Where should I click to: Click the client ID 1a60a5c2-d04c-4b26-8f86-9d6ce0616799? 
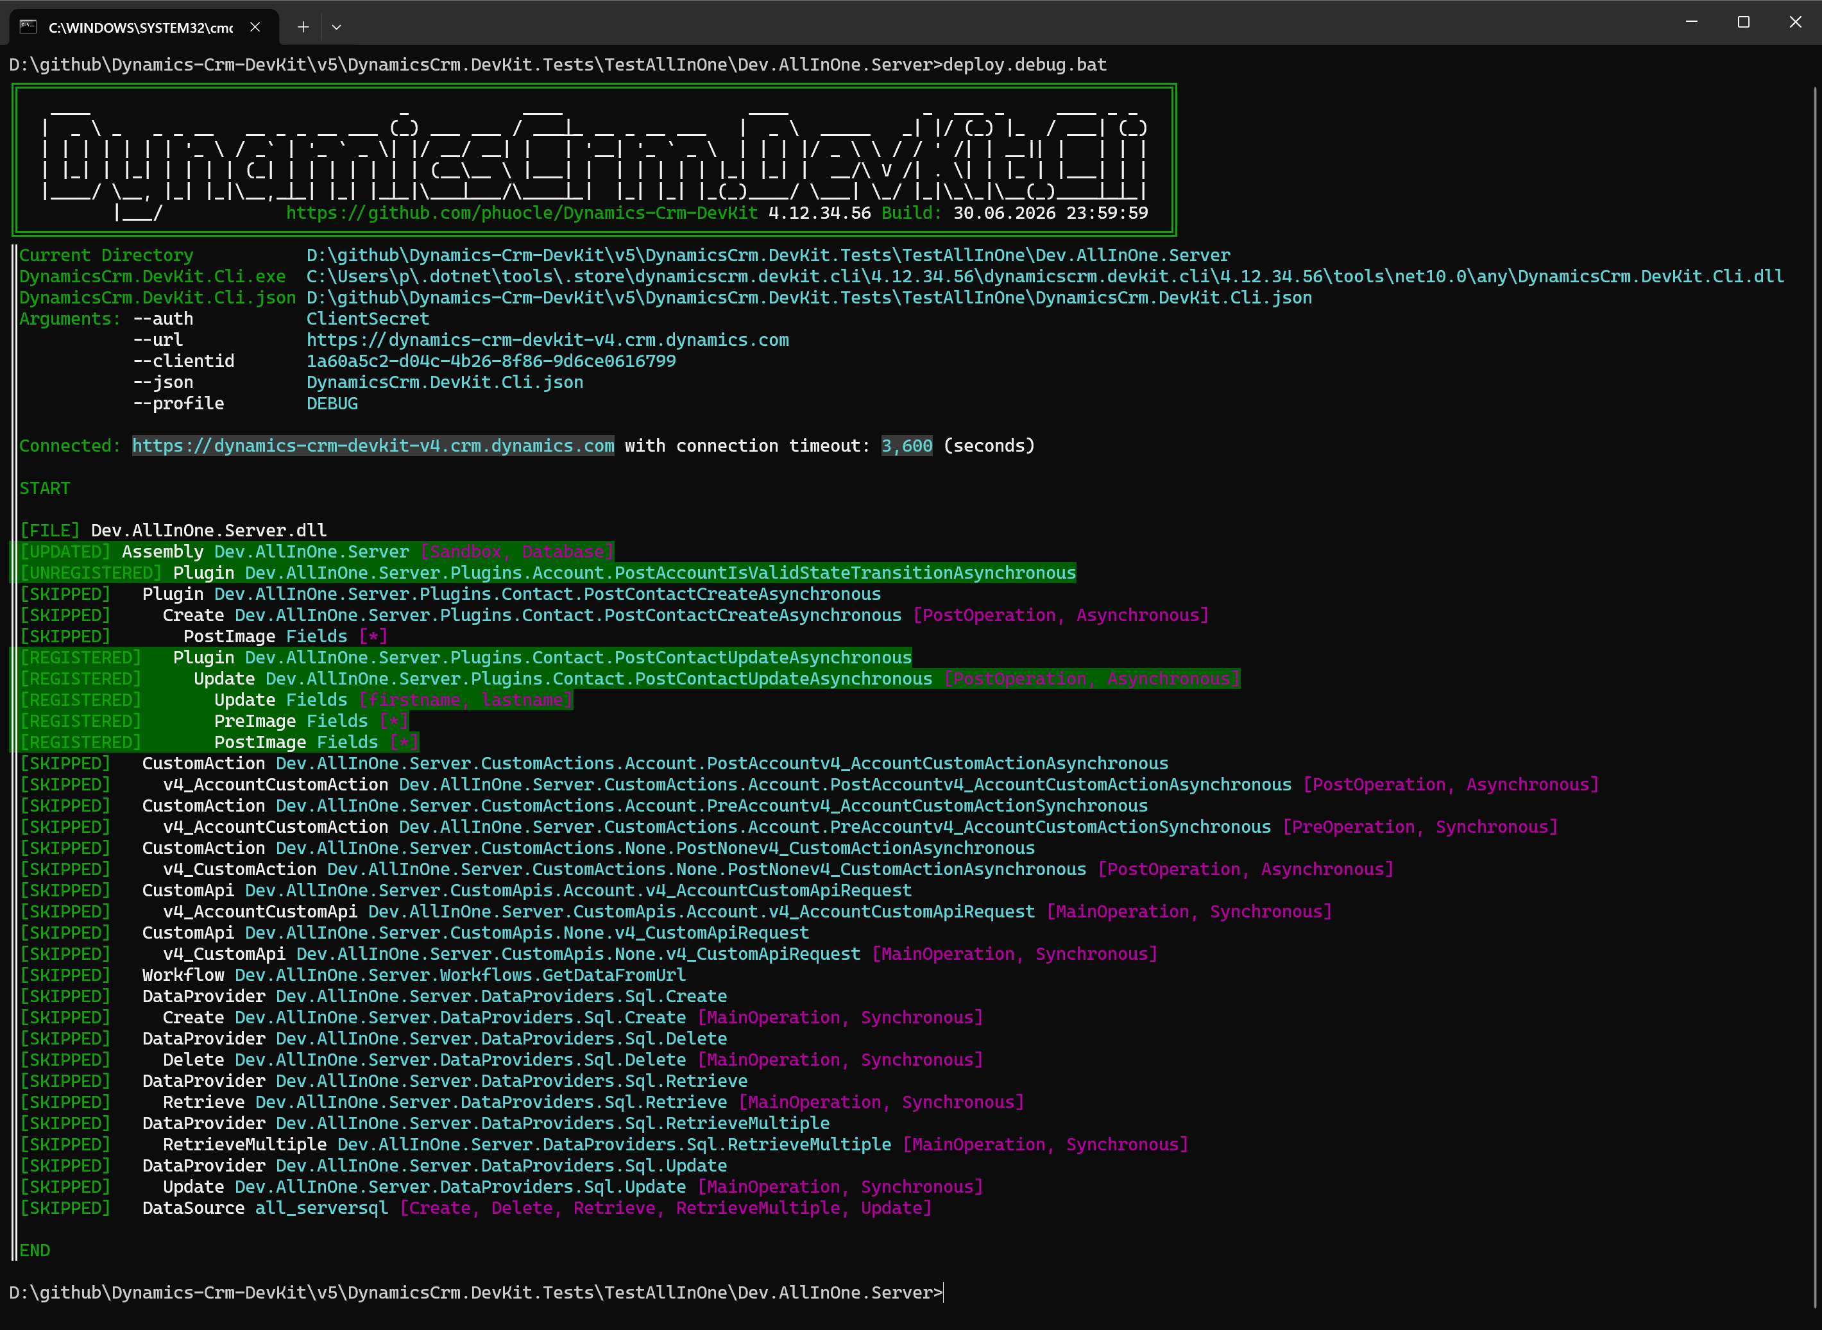coord(491,361)
